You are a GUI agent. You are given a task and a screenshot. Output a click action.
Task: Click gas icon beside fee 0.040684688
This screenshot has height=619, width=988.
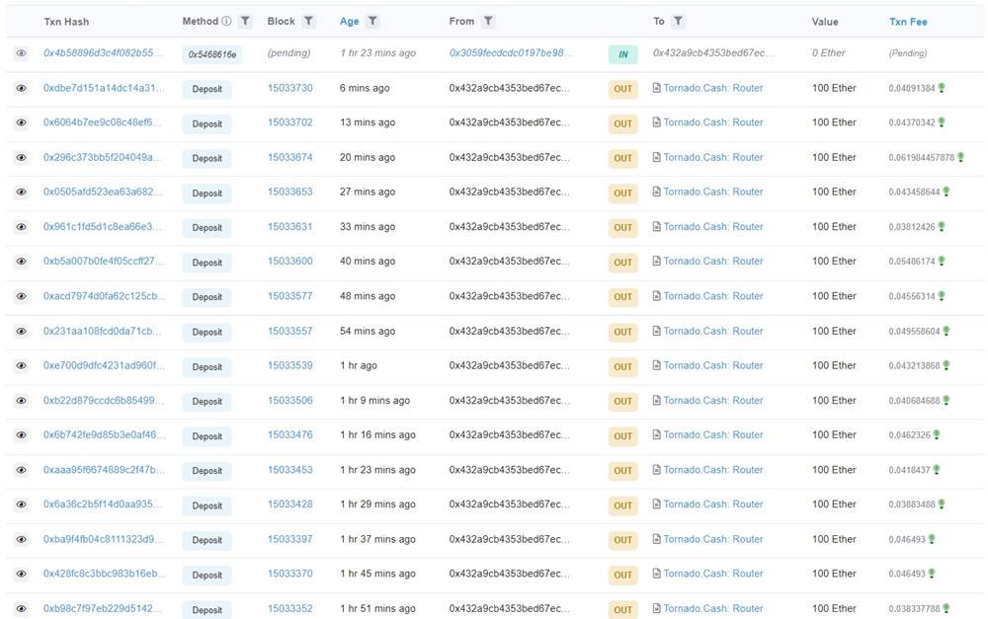pos(947,401)
